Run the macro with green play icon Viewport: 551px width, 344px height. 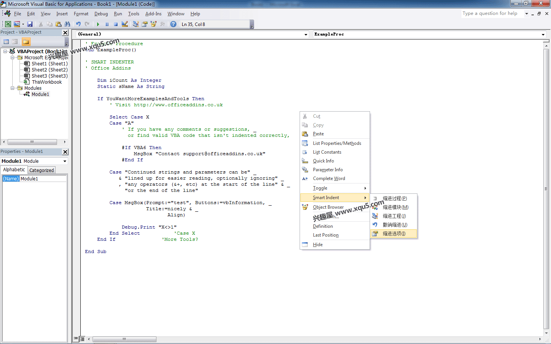coord(98,24)
